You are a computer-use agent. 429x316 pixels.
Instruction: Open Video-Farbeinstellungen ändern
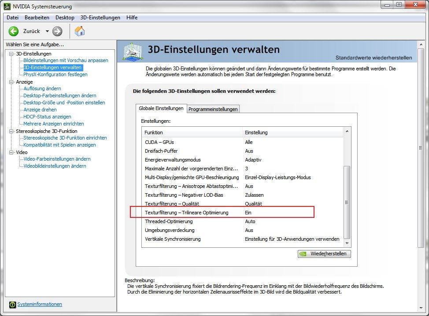coord(57,159)
